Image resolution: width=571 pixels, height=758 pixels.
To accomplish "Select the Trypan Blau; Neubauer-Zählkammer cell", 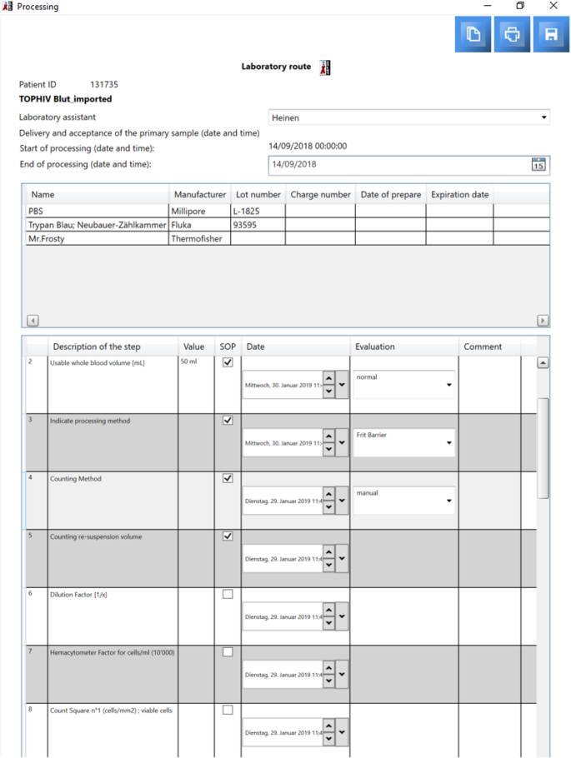I will pos(98,225).
